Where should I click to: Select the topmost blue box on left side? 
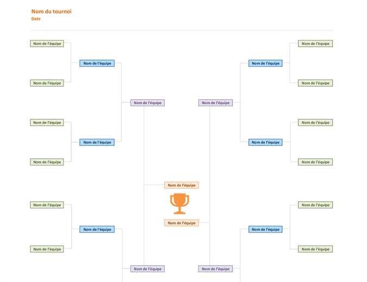coord(97,63)
